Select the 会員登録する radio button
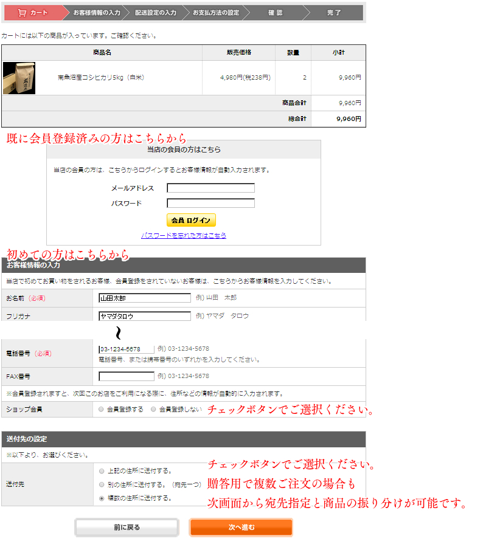483x547 pixels. (x=101, y=410)
